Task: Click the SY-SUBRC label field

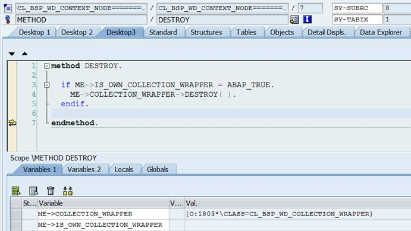Action: click(357, 8)
